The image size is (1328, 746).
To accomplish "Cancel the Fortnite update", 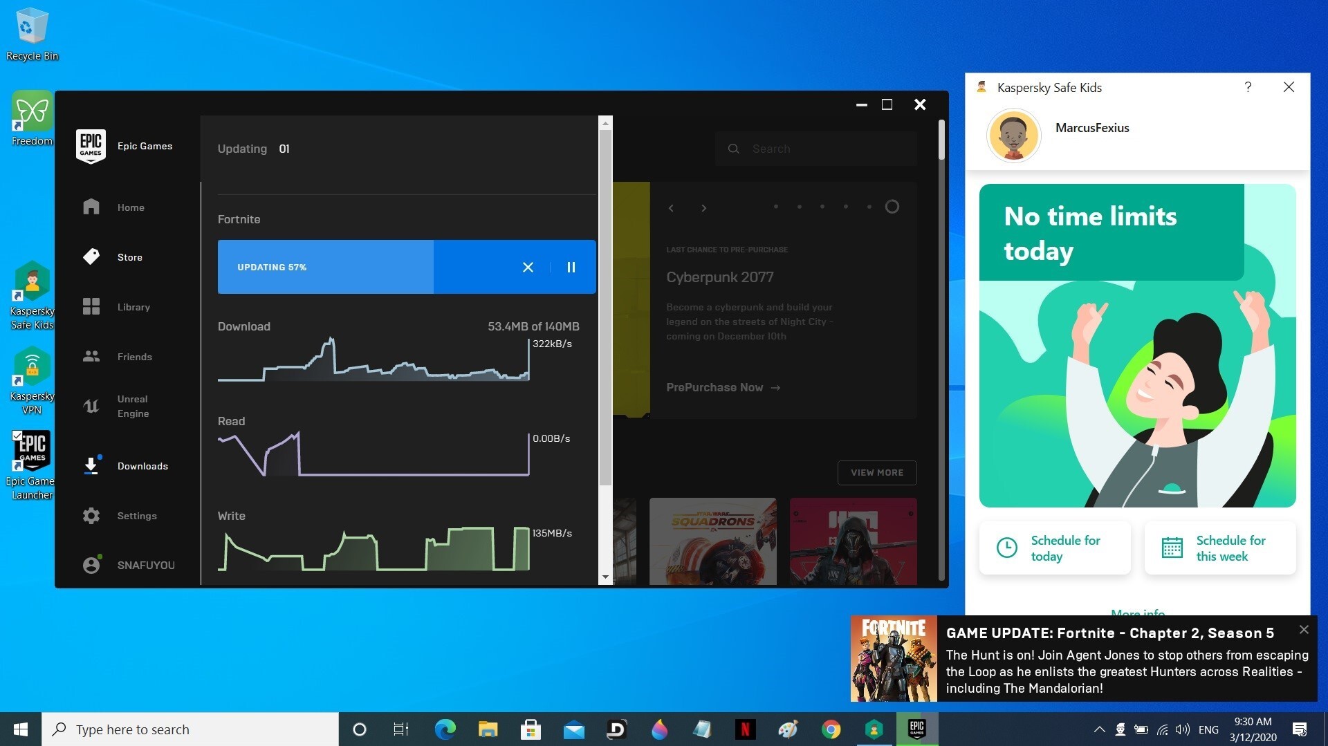I will 528,267.
